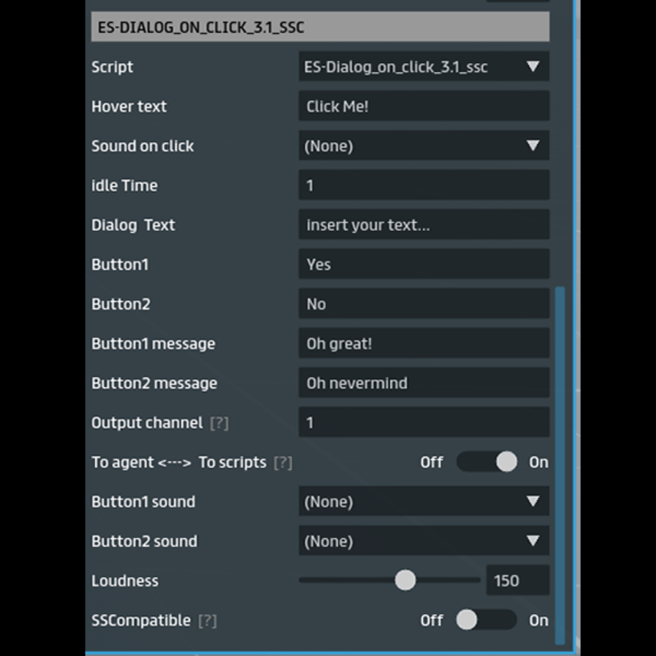Image resolution: width=656 pixels, height=656 pixels.
Task: Click the ES-DIALOG_ON_CLICK_3.1_SSC header bar
Action: point(320,27)
